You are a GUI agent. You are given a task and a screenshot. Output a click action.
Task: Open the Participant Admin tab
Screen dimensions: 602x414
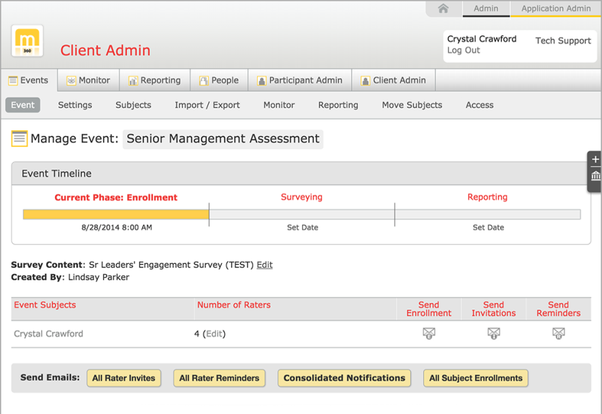click(x=299, y=80)
